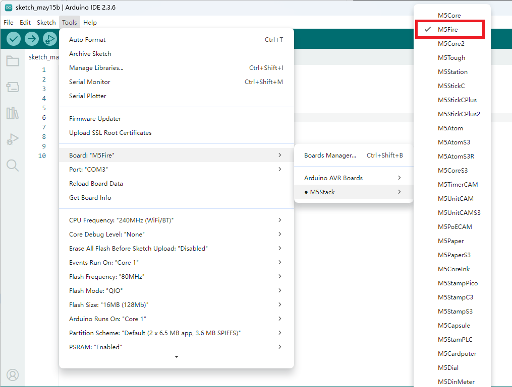This screenshot has height=387, width=512.
Task: Expand the Flash Mode submenu
Action: [177, 290]
